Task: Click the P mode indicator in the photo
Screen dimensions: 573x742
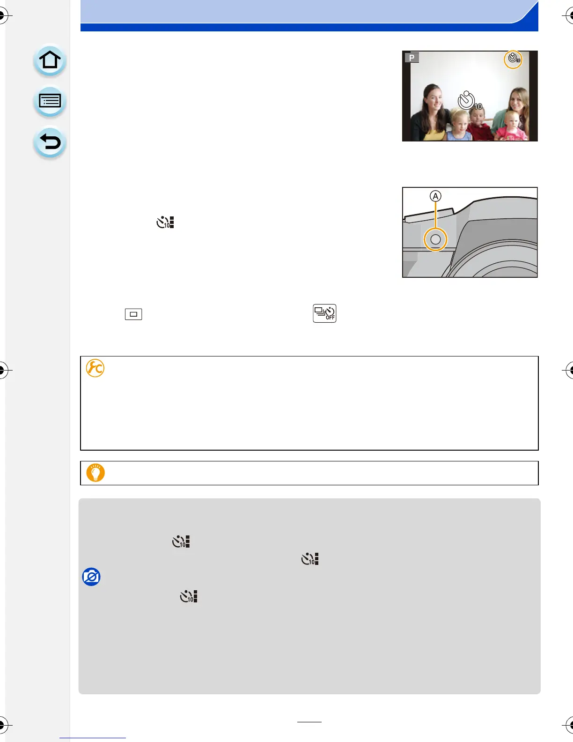Action: pos(412,58)
